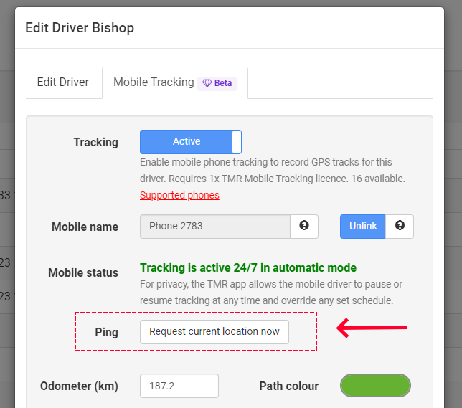
Task: Open help icon beside Mobile name field
Action: 304,226
